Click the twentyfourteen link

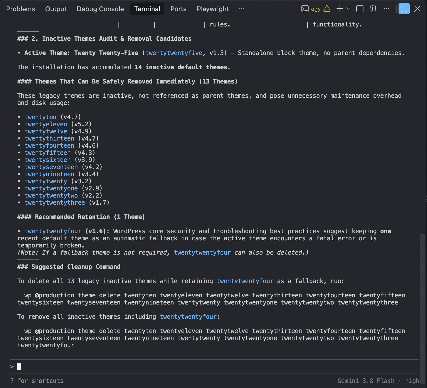[49, 146]
